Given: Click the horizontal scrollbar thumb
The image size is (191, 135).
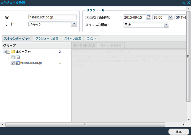Looking at the screenshot, I should click(85, 125).
